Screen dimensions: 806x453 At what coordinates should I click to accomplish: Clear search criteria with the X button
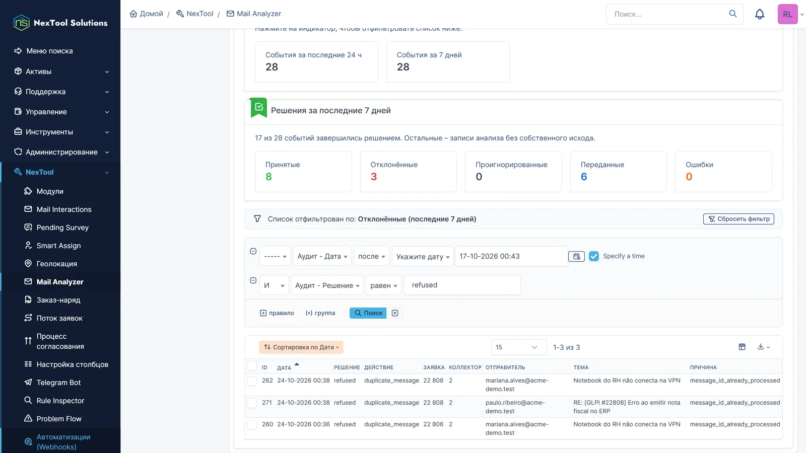(x=395, y=313)
